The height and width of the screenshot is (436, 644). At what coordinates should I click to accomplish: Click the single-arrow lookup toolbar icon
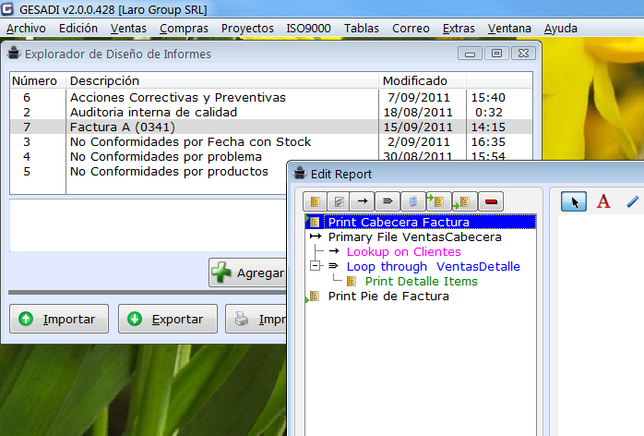click(363, 201)
